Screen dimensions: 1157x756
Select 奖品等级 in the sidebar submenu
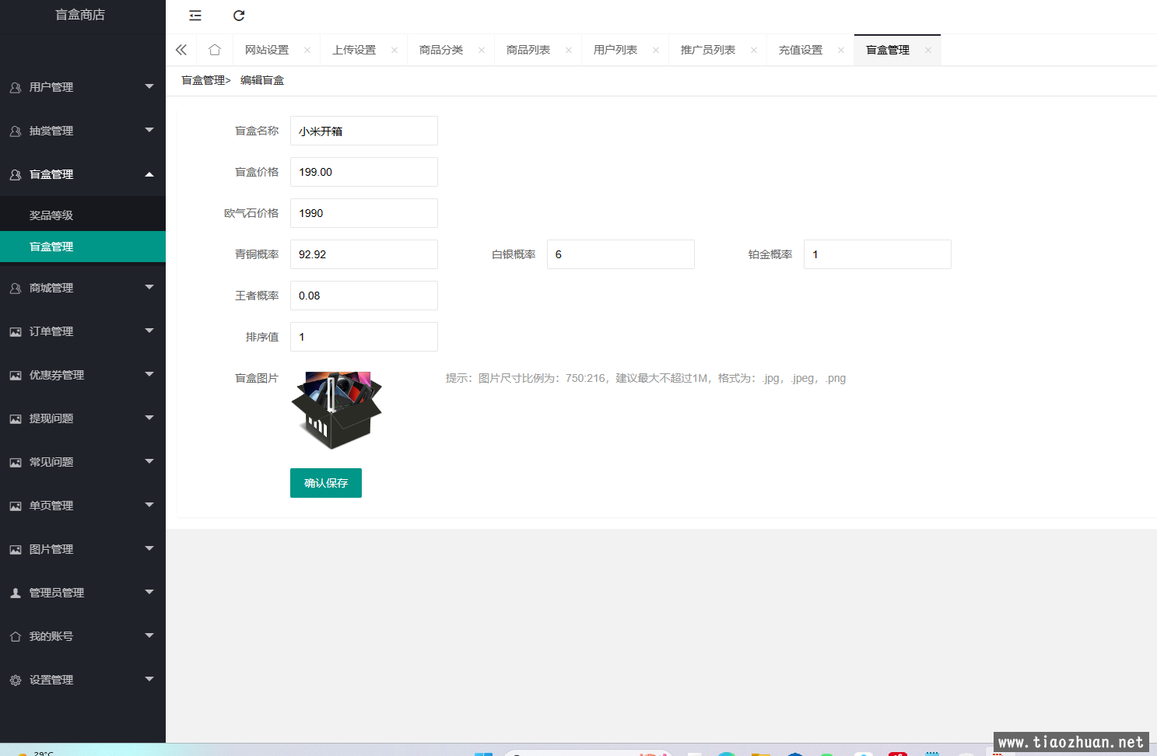(x=51, y=215)
